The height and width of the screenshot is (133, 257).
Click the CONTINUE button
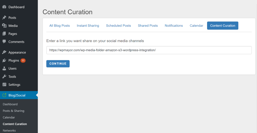coord(58,64)
